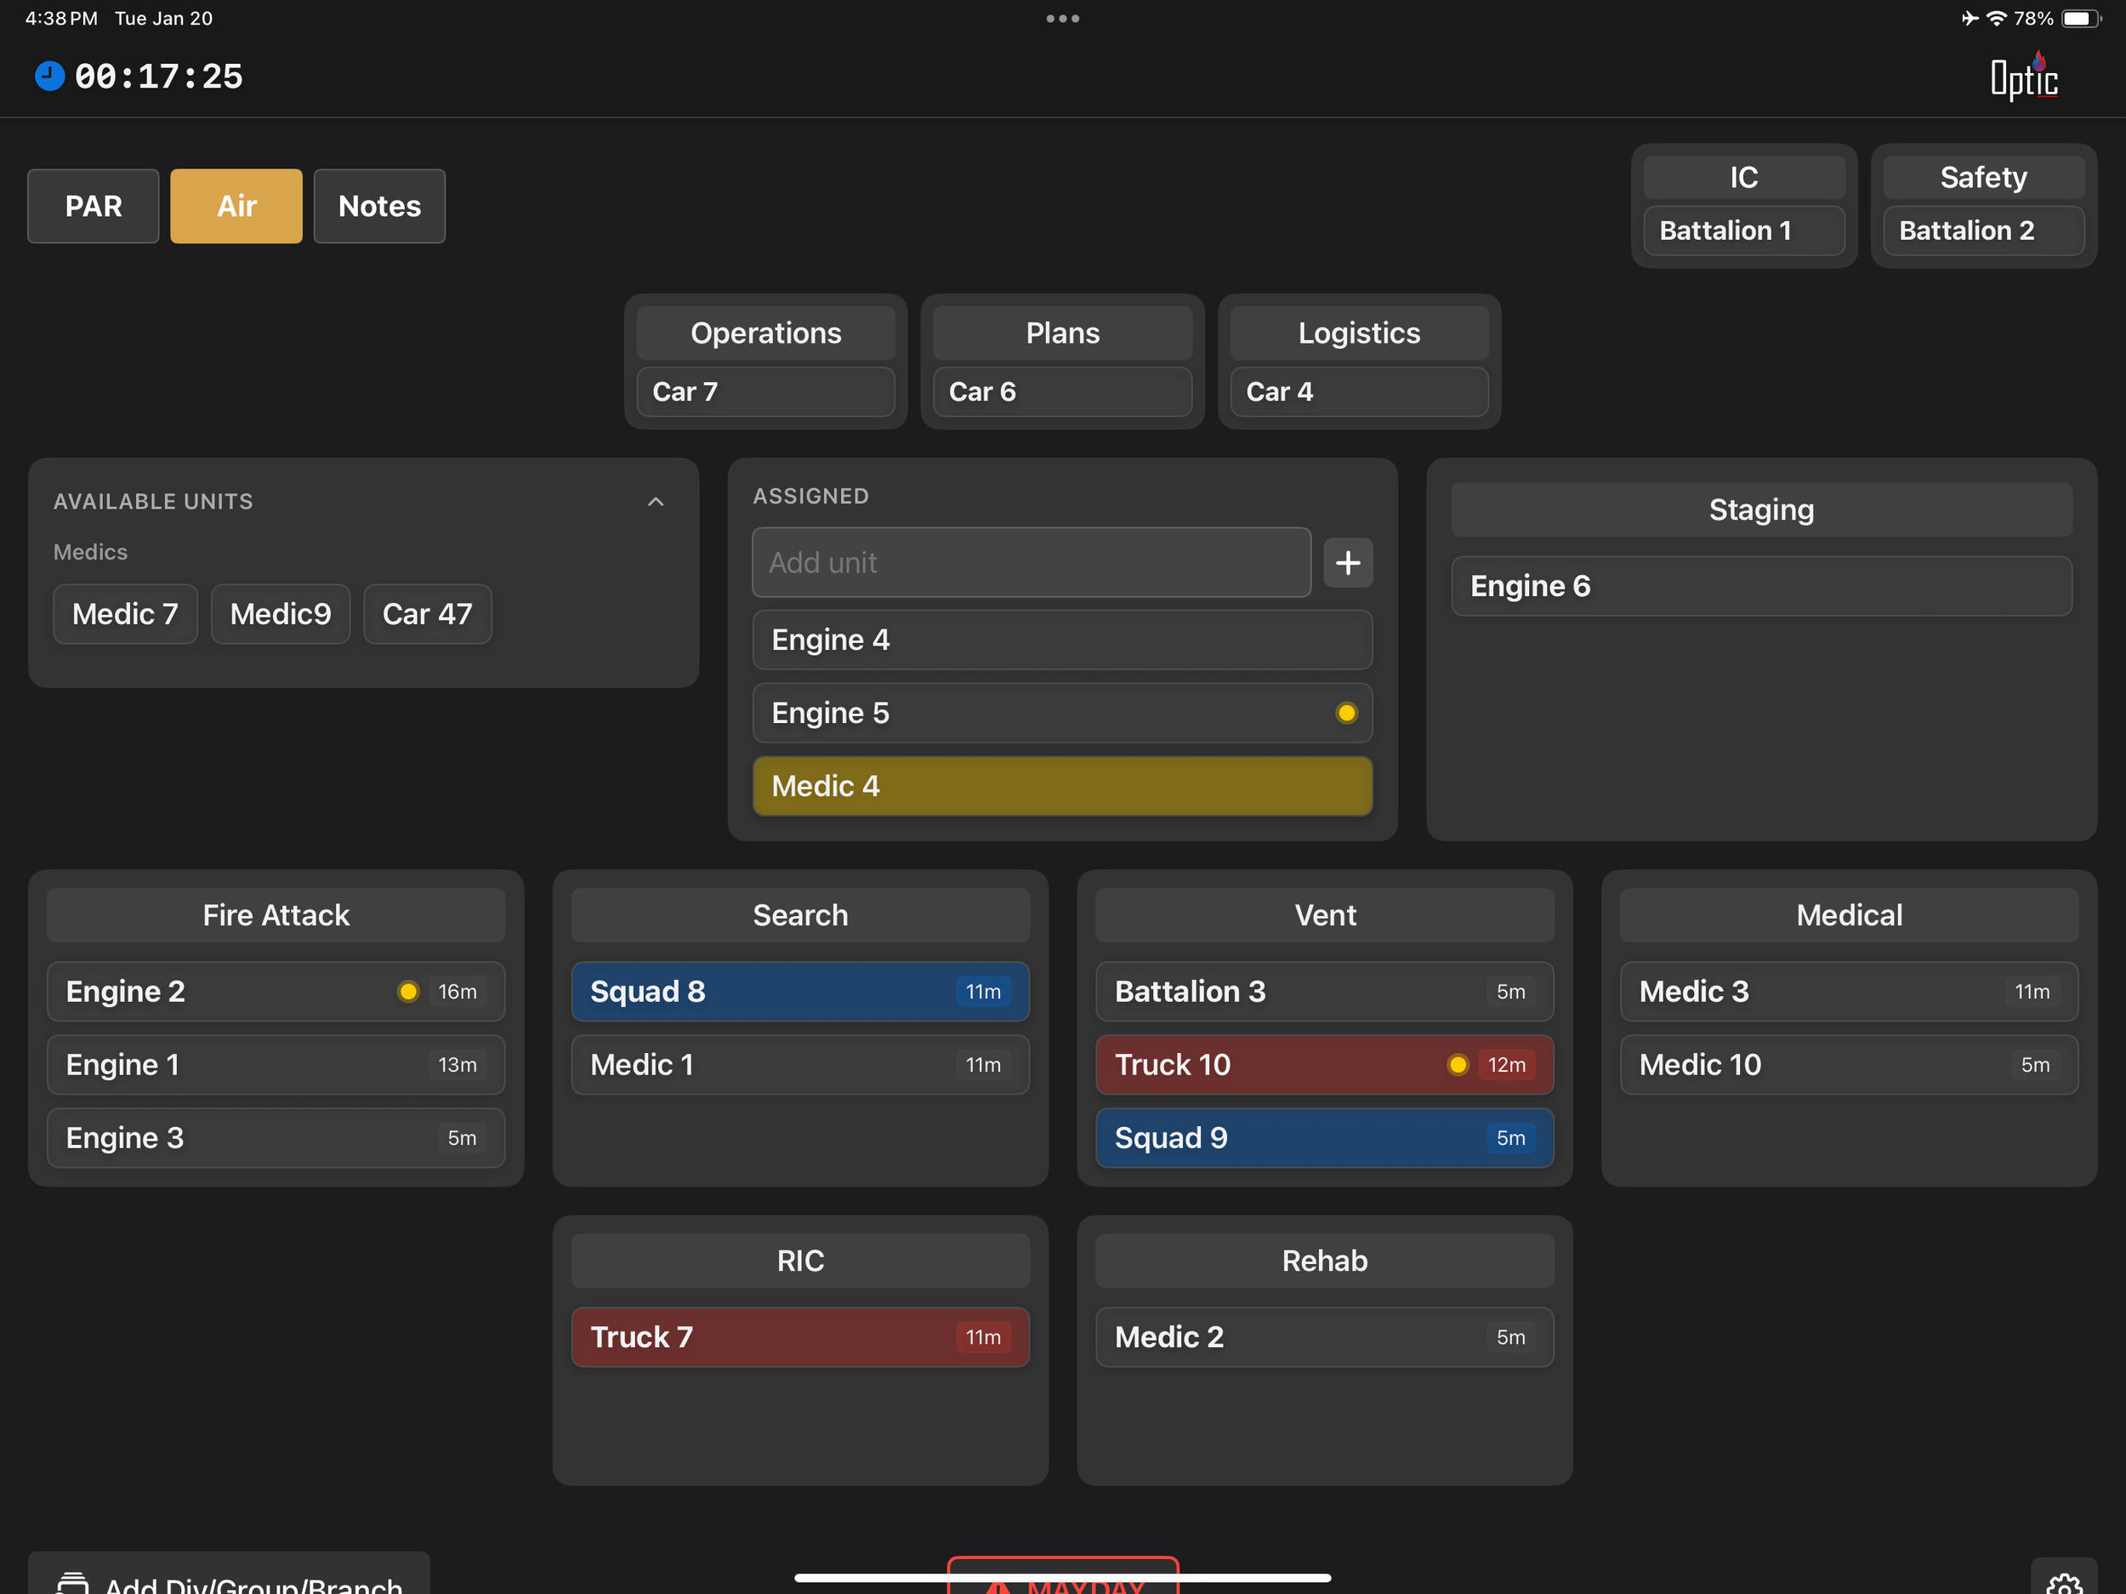This screenshot has height=1594, width=2126.
Task: Collapse the Available Units panel chevron
Action: coord(656,502)
